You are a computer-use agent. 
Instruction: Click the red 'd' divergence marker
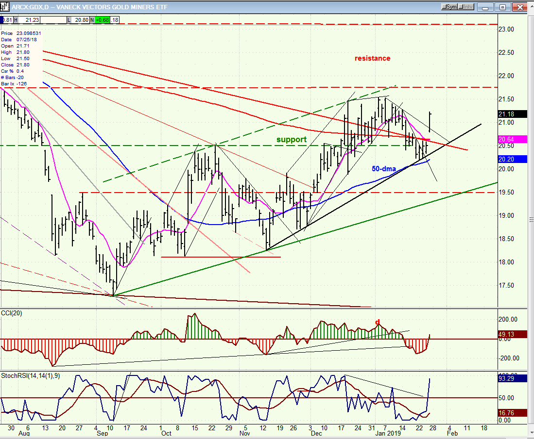(x=378, y=322)
